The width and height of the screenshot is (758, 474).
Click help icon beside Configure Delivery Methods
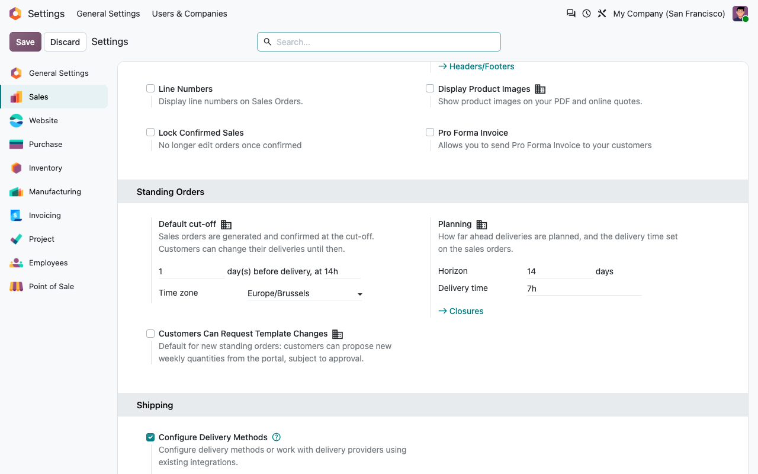point(277,437)
